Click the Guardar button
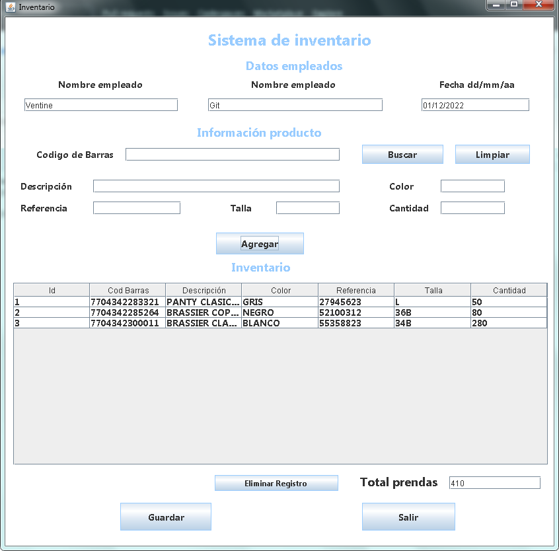The height and width of the screenshot is (551, 559). pos(165,517)
